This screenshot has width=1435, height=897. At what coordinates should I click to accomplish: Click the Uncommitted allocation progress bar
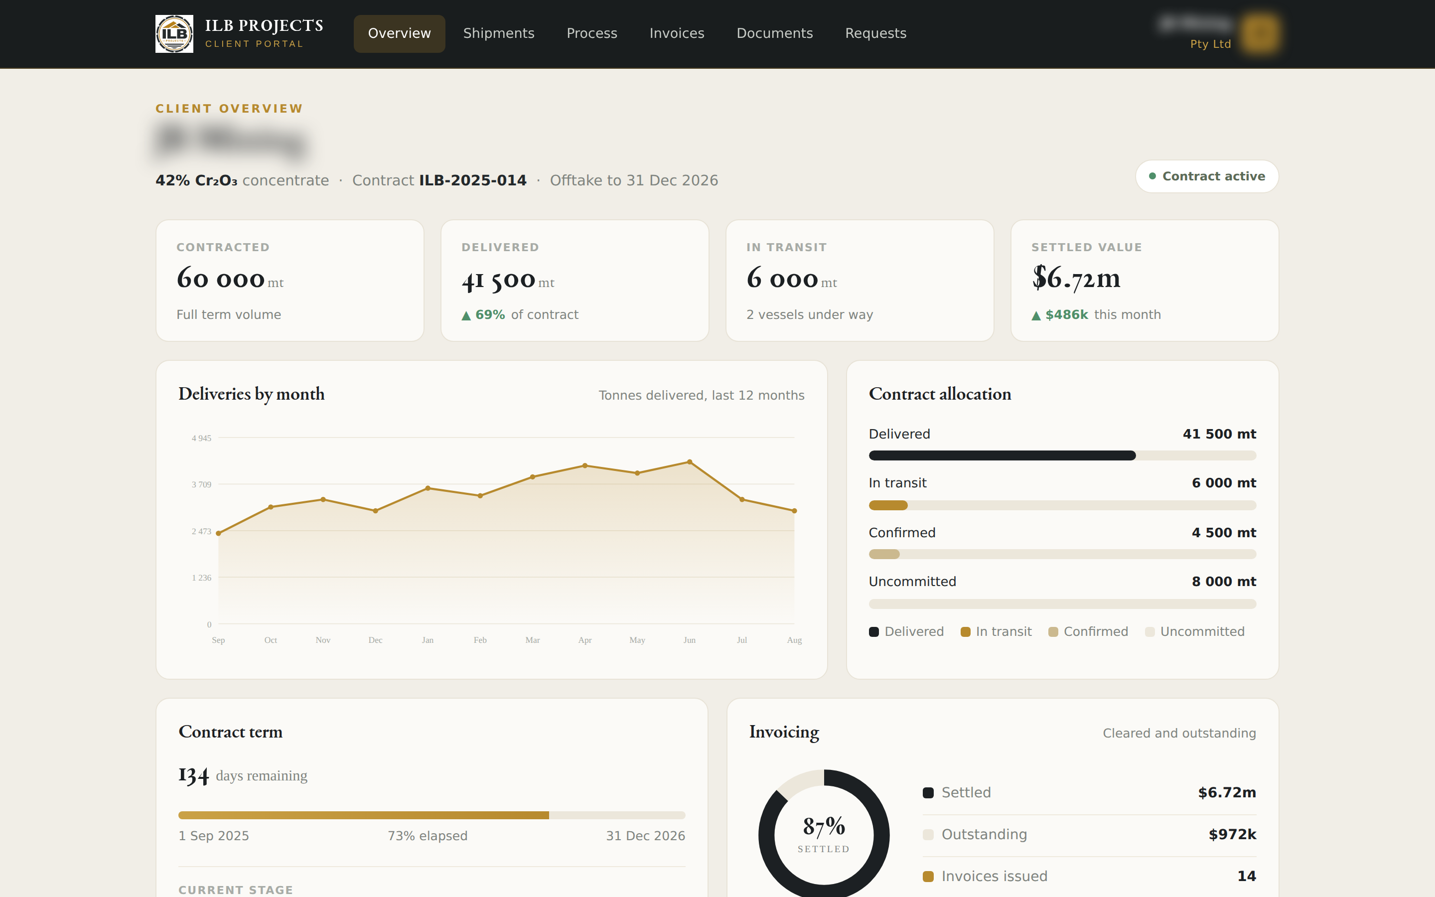click(1062, 604)
